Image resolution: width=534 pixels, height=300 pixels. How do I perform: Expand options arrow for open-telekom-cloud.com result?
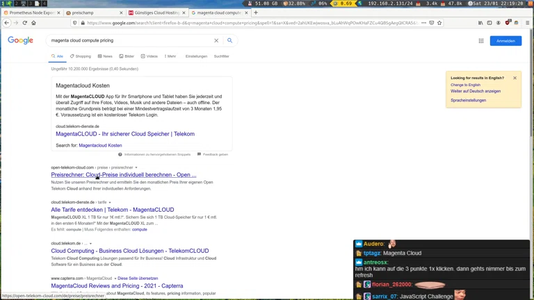tap(136, 167)
